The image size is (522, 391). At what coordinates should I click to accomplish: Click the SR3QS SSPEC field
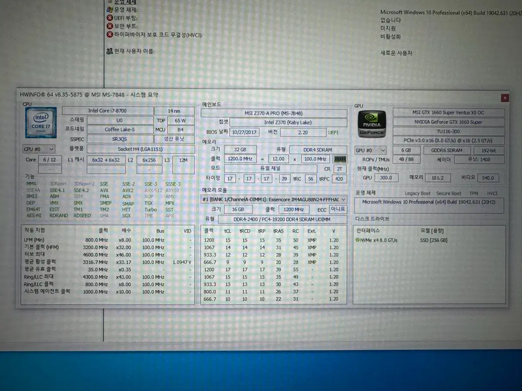pos(120,139)
